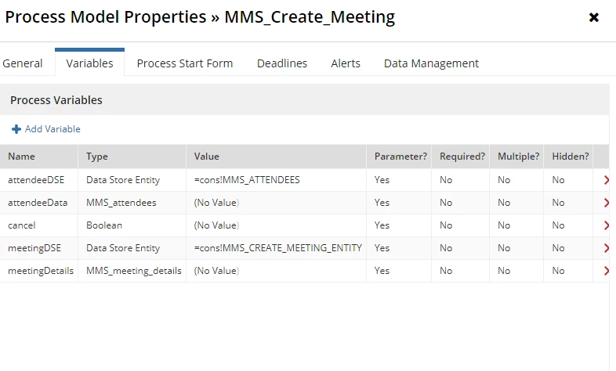Click the Variables tab
Screen dimensions: 616x371
(89, 63)
